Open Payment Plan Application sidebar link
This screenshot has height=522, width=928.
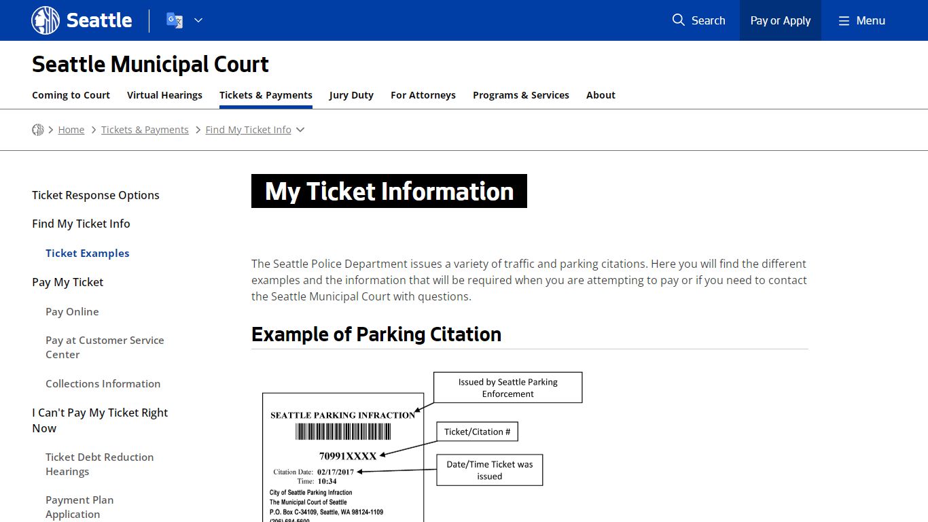point(79,507)
